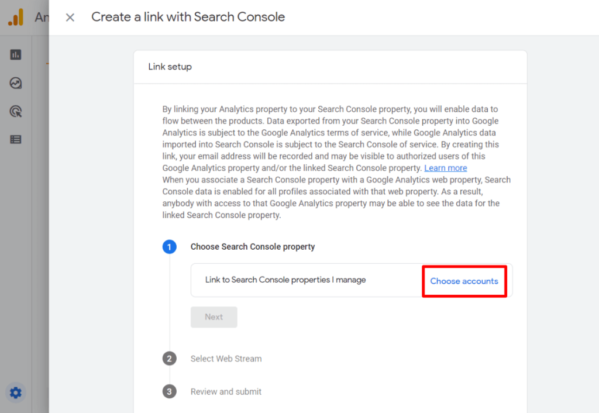Expand the Review and submit step
This screenshot has width=599, height=413.
pyautogui.click(x=226, y=391)
